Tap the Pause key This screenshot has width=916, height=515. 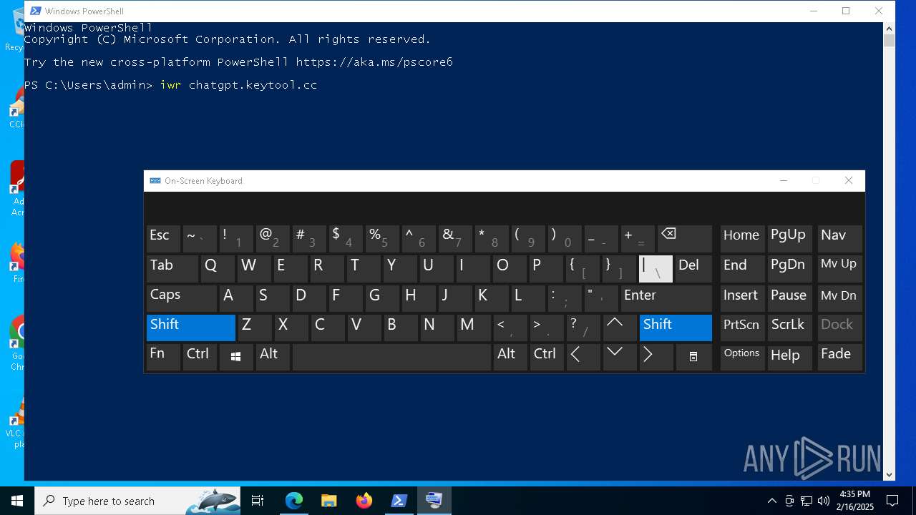click(x=790, y=297)
